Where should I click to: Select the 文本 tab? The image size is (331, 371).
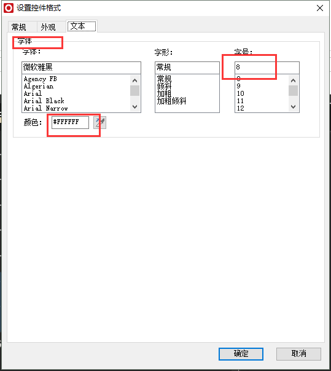click(82, 26)
